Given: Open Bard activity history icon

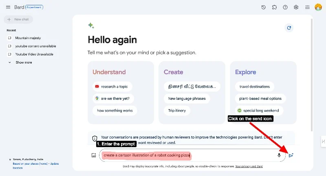Looking at the screenshot, I should [264, 7].
